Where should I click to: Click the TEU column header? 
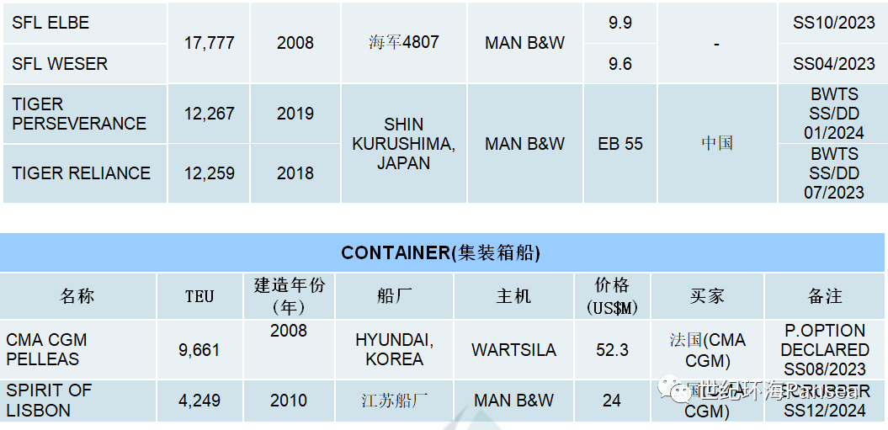click(199, 295)
